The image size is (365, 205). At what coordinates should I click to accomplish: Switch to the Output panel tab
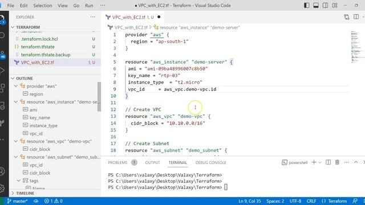pos(152,162)
